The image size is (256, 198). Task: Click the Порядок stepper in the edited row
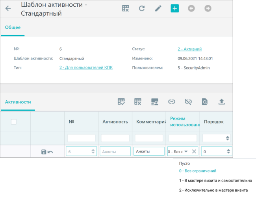coord(228,151)
